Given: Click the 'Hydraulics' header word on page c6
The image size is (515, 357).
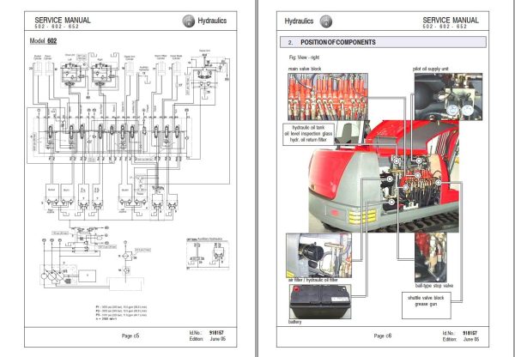Looking at the screenshot, I should pos(299,21).
